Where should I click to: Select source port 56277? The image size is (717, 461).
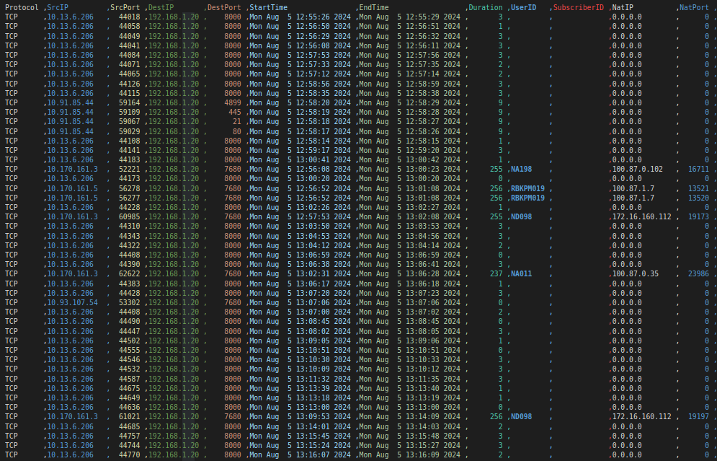130,198
